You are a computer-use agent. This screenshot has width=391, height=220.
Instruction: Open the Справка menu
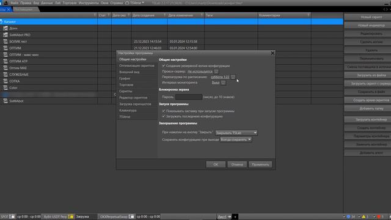117,3
